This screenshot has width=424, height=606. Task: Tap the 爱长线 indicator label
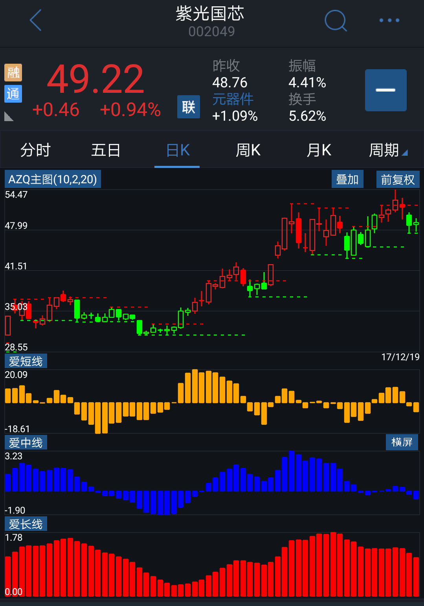tap(26, 524)
